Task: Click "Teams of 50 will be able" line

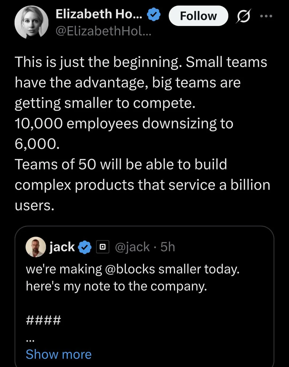Action: 121,164
